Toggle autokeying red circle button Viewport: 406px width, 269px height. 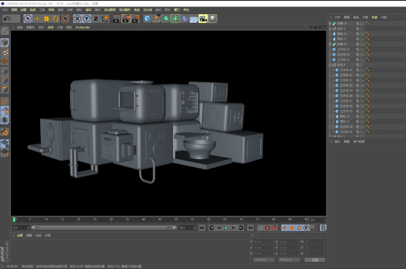[x=267, y=227]
